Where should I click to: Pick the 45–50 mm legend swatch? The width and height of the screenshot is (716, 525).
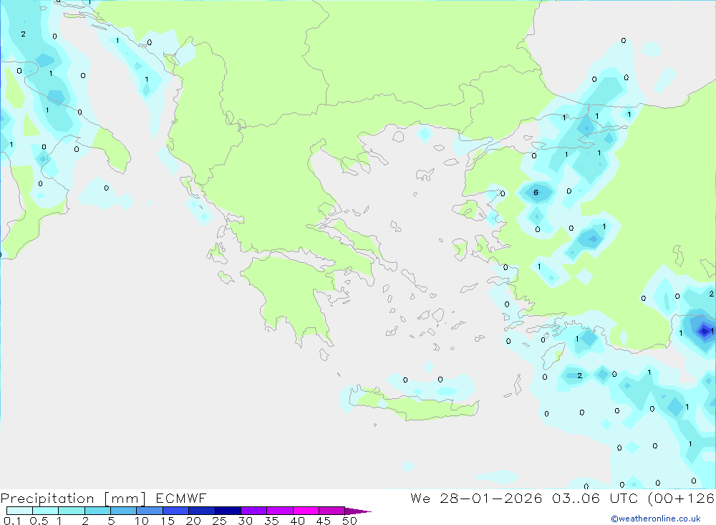332,511
